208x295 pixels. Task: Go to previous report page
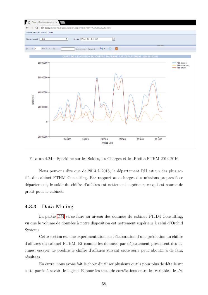pyautogui.click(x=32, y=49)
